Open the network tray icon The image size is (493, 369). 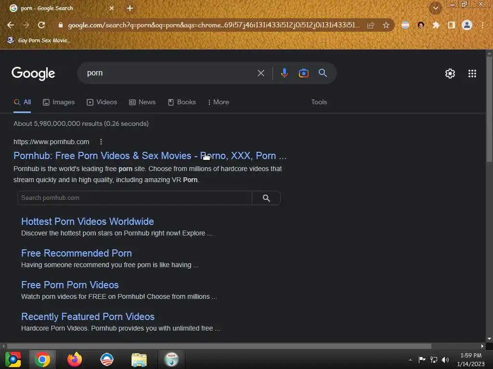click(x=434, y=359)
